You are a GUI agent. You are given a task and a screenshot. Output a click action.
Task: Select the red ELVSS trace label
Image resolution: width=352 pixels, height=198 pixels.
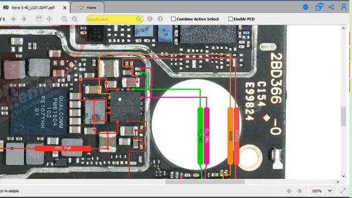point(237,136)
